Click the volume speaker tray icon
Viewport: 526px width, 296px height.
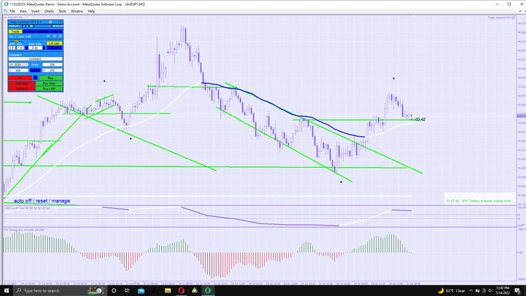[490, 291]
